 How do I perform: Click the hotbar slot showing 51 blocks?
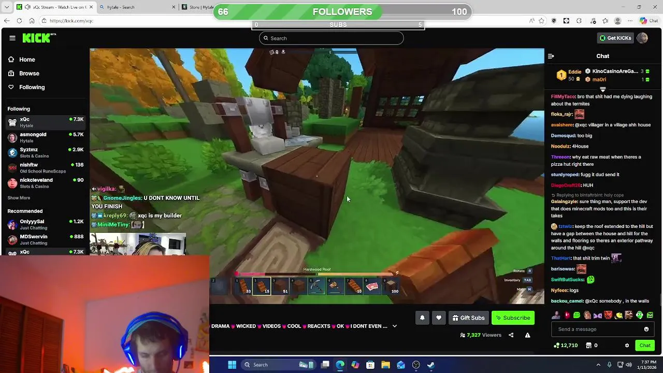[x=280, y=286]
